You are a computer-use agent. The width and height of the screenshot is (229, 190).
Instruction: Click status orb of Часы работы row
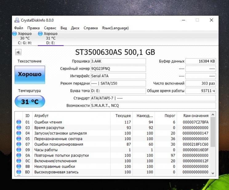tap(19, 150)
